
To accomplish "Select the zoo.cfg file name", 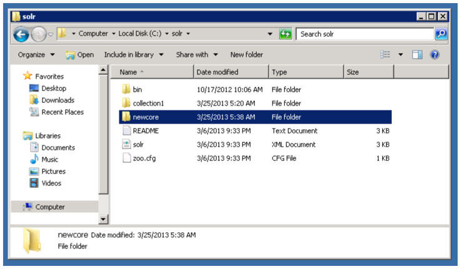I will 144,159.
